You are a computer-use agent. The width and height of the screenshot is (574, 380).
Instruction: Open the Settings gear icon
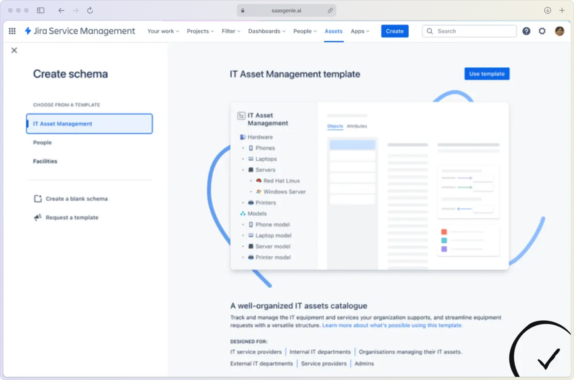click(542, 31)
